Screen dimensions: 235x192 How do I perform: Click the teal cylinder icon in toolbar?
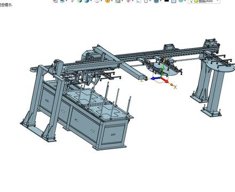[x=156, y=1]
